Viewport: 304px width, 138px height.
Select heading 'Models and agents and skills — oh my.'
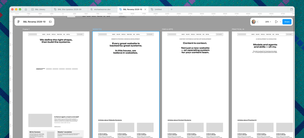(265, 46)
